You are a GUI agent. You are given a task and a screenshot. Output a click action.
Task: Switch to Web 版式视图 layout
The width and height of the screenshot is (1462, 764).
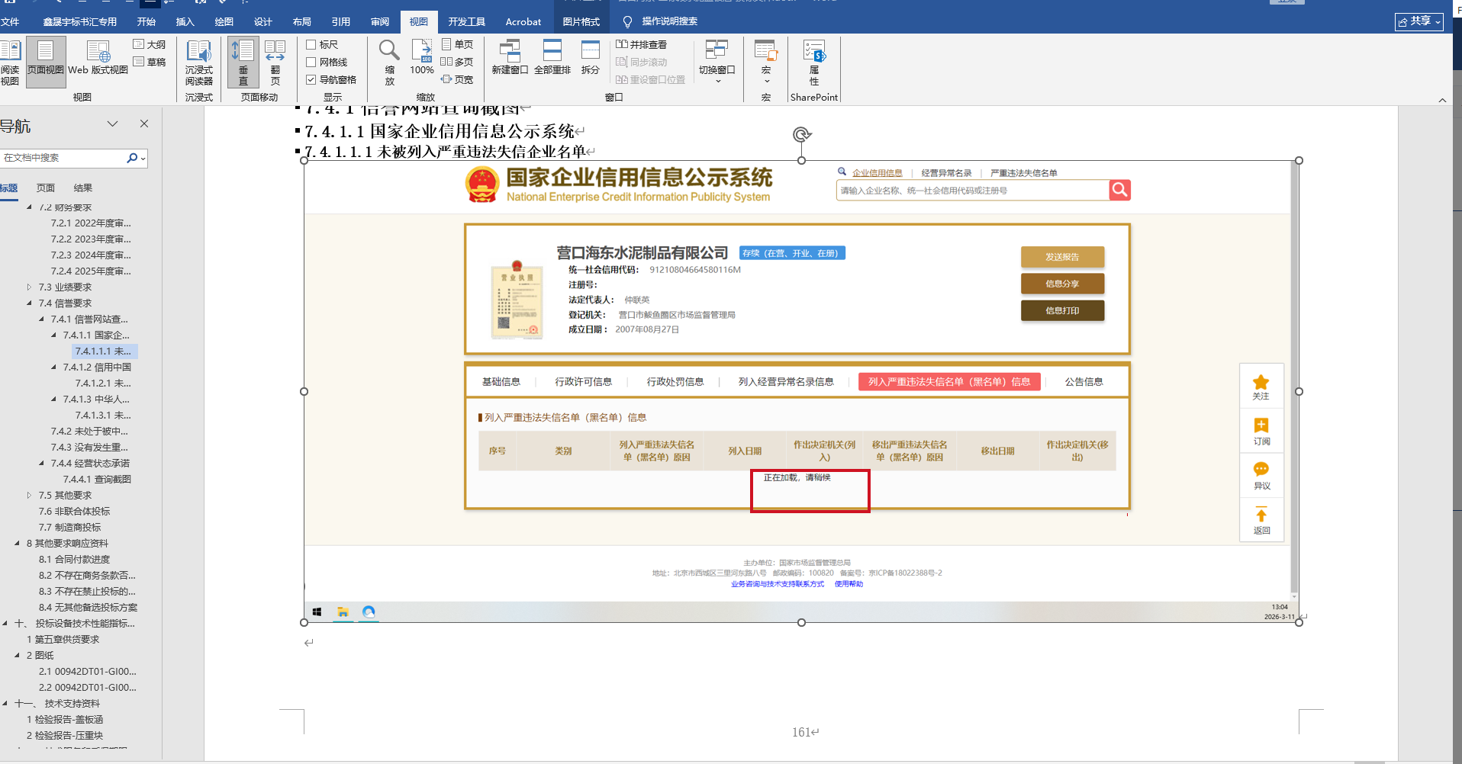98,59
